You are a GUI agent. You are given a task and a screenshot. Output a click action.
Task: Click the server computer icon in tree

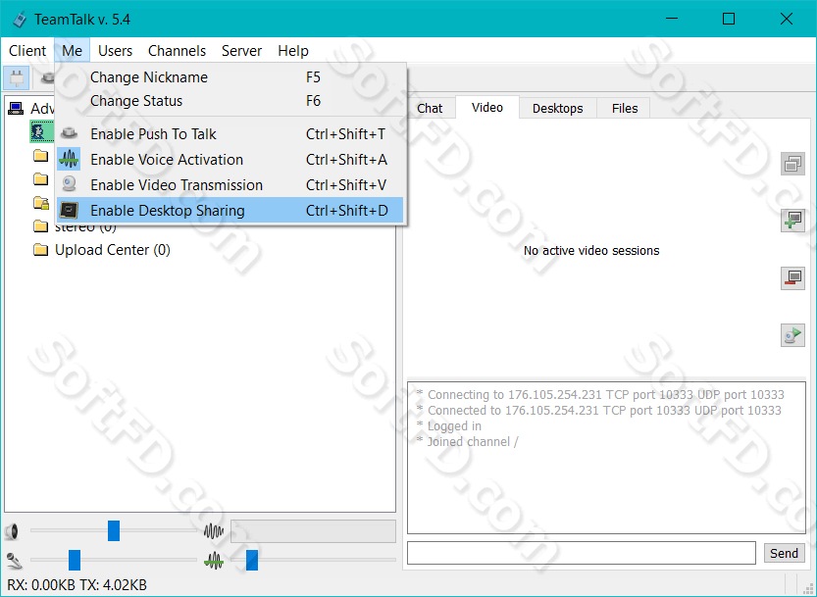16,109
